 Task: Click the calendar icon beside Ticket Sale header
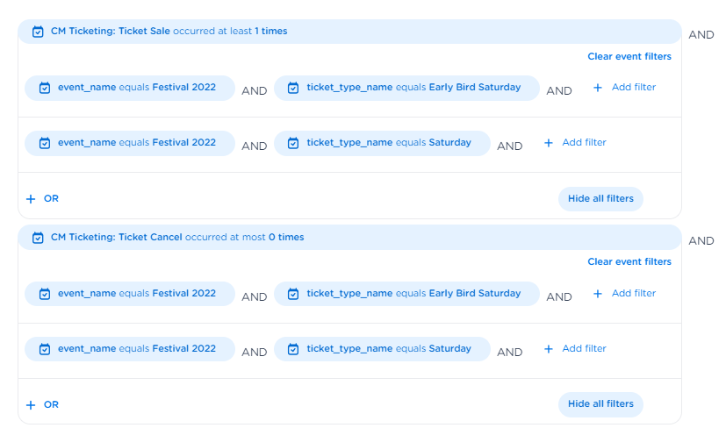click(x=38, y=32)
